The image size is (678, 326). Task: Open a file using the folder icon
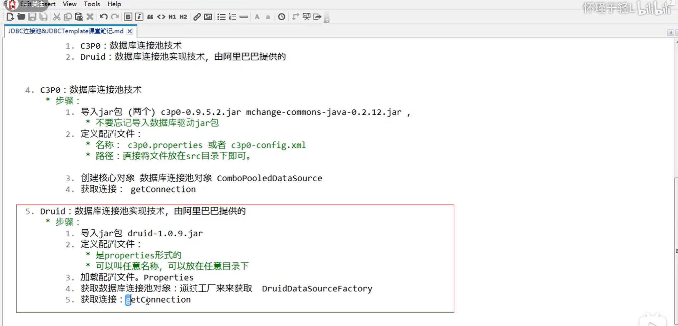(21, 17)
